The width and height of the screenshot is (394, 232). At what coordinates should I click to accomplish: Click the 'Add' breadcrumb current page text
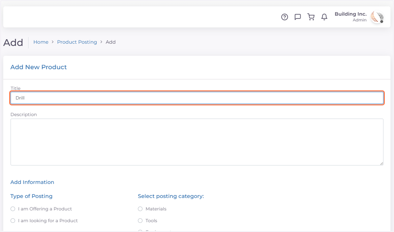pos(111,42)
